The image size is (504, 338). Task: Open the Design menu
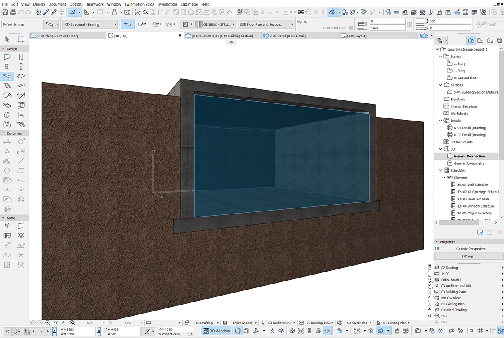39,4
